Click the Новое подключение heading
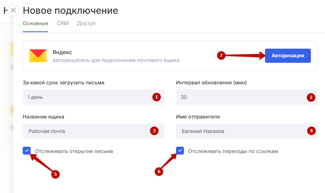This screenshot has width=325, height=193. [70, 11]
